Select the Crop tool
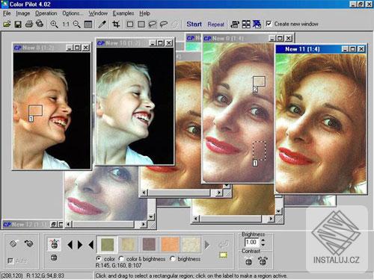Image resolution: width=374 pixels, height=280 pixels. tap(116, 24)
